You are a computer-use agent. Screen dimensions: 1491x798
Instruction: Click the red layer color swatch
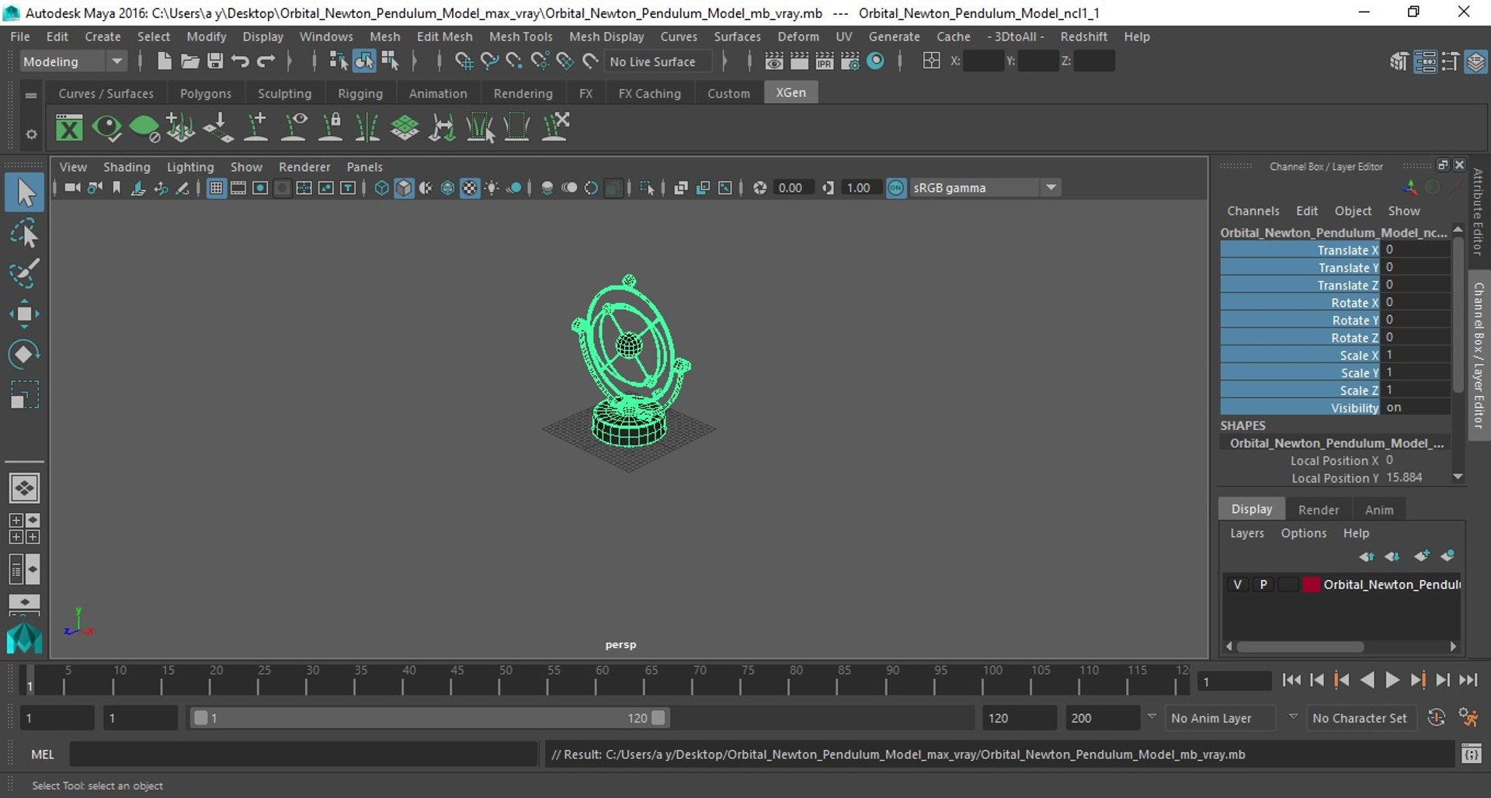coord(1311,585)
